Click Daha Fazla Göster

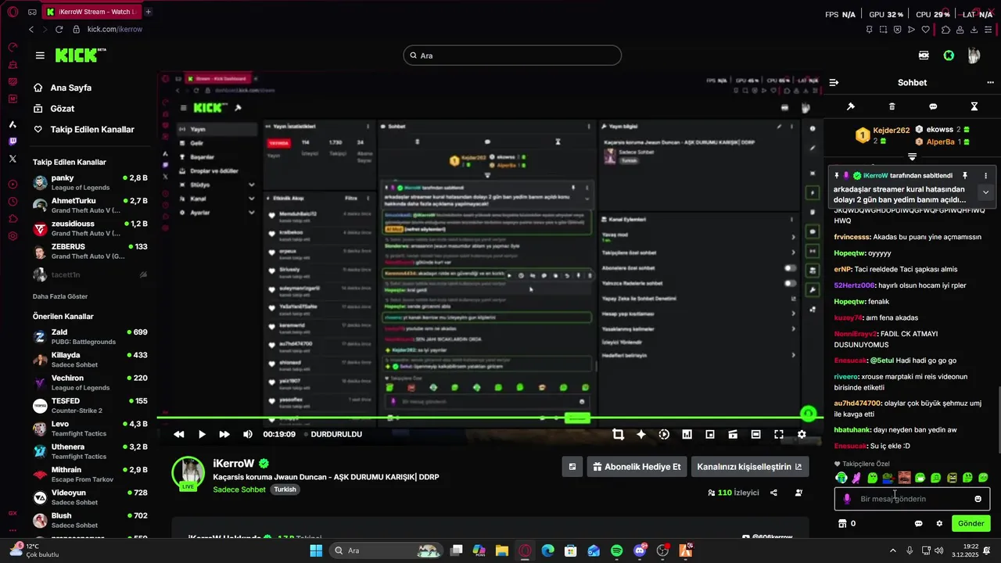60,296
